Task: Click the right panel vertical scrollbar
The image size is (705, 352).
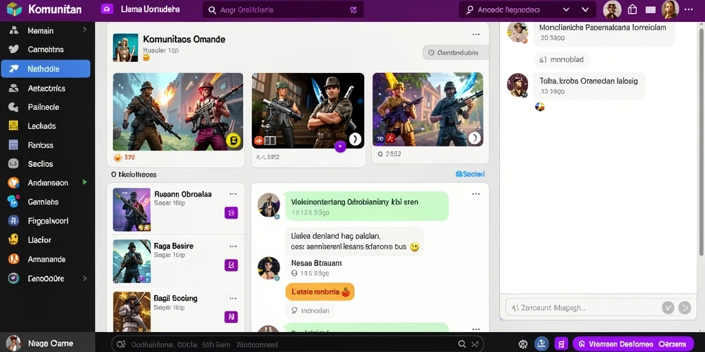Action: tap(702, 142)
